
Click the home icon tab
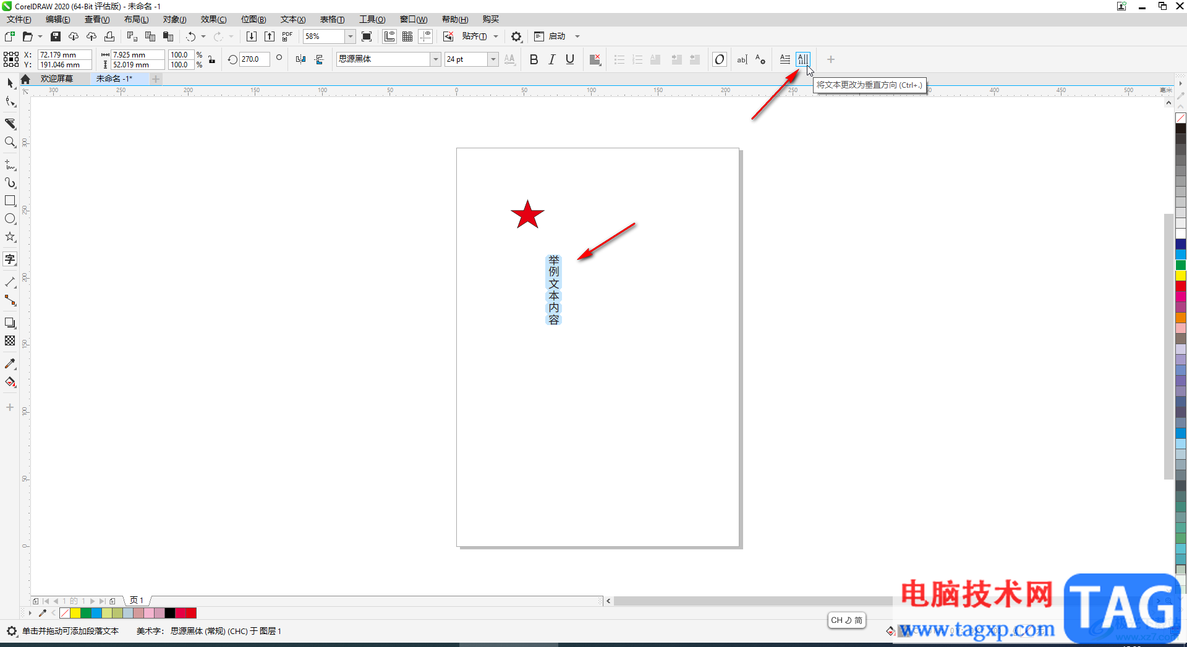click(x=25, y=79)
